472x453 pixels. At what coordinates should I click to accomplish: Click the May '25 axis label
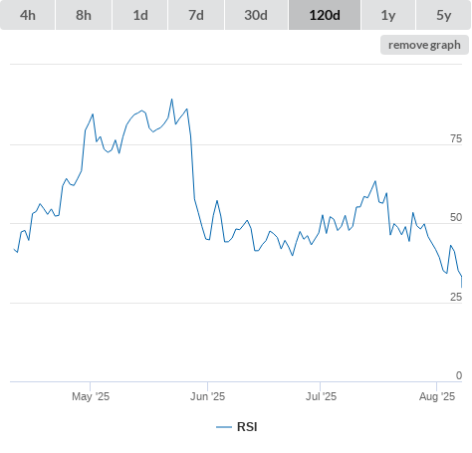click(91, 396)
